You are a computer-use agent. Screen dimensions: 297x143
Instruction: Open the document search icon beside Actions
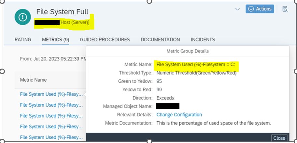(x=285, y=9)
